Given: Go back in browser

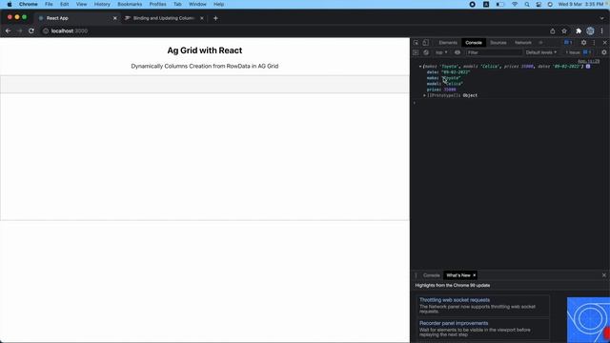Looking at the screenshot, I should 9,30.
